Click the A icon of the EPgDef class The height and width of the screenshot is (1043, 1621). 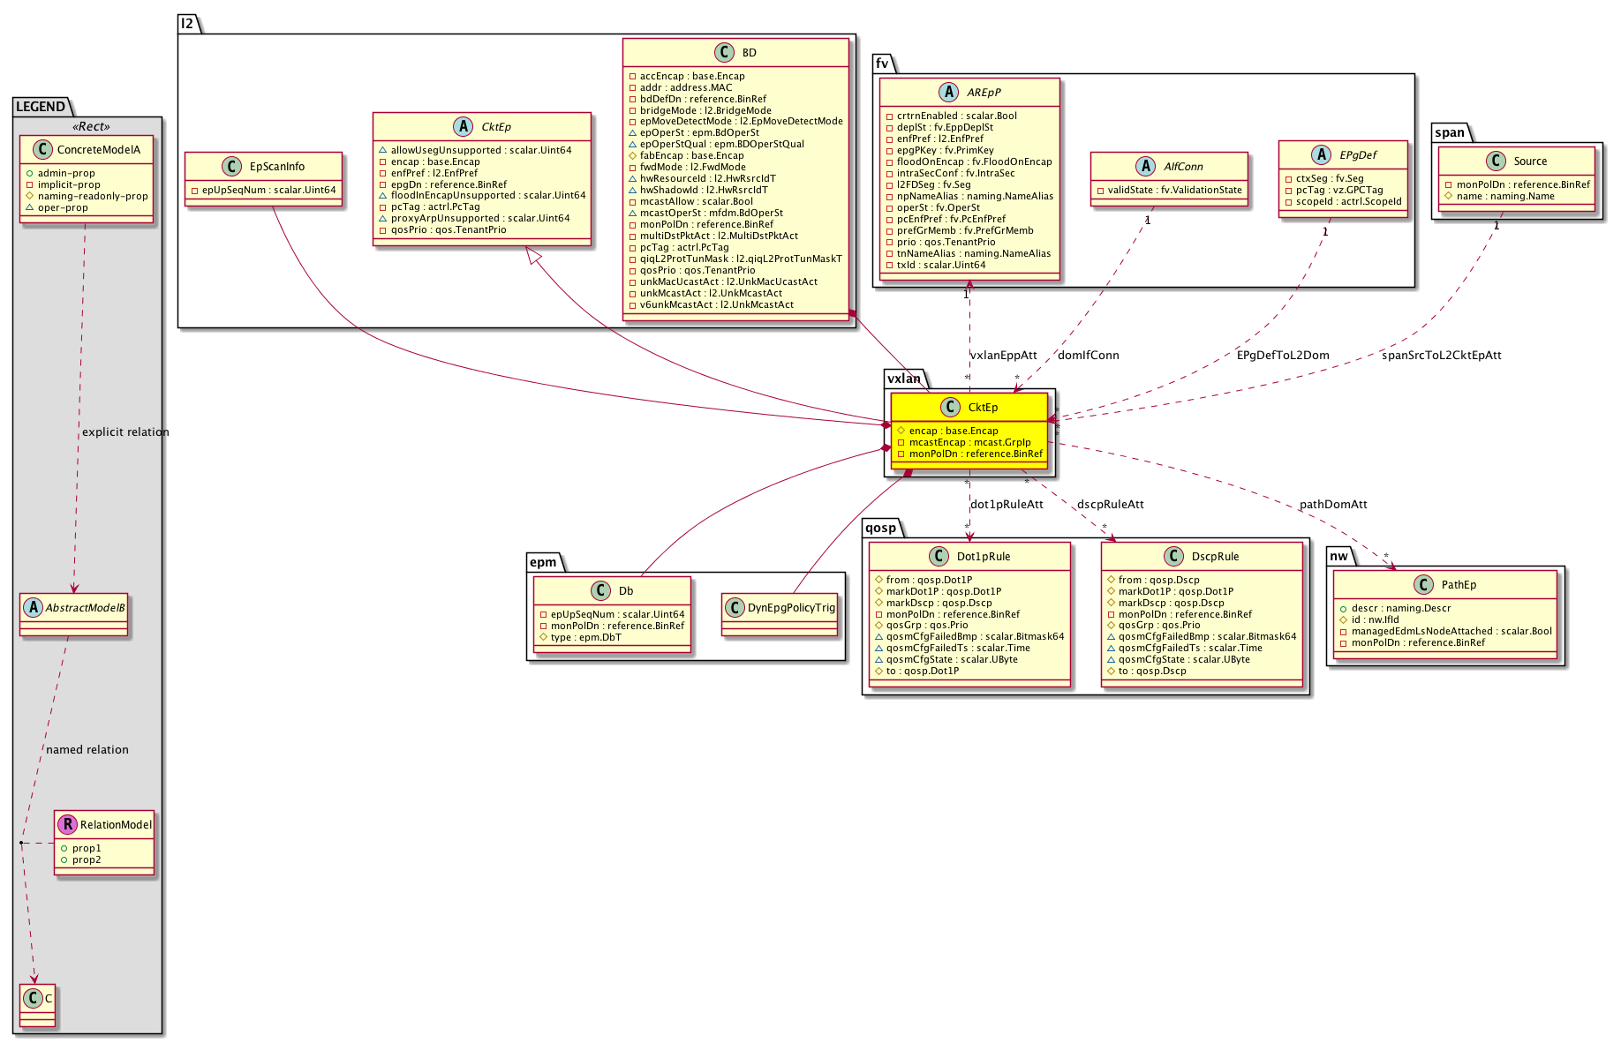click(x=1322, y=154)
